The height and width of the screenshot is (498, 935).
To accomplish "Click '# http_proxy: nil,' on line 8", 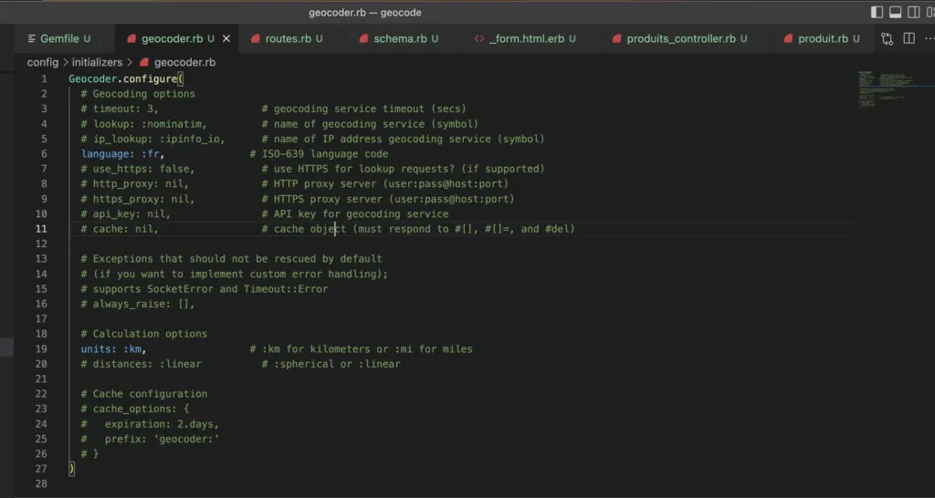I will pos(135,183).
